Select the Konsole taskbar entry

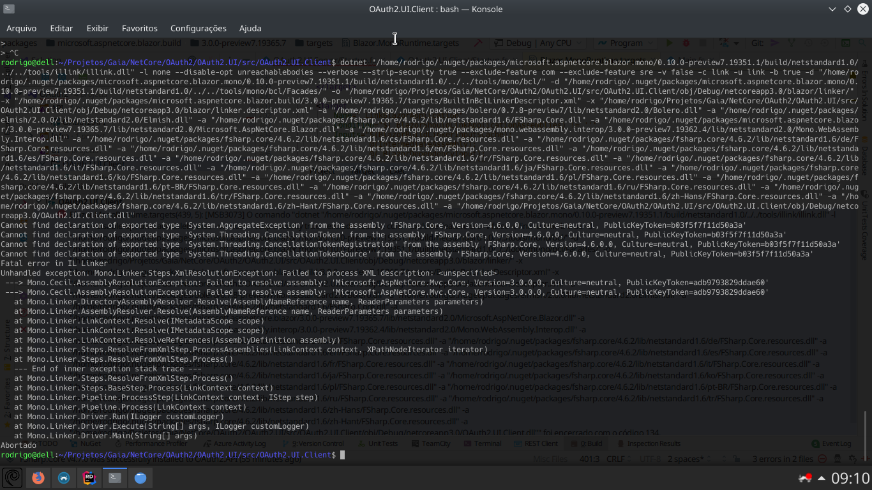[x=115, y=477]
